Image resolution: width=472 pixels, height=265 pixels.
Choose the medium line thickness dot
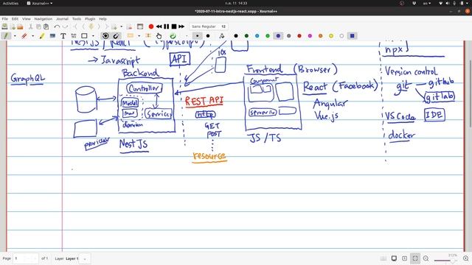[197, 36]
